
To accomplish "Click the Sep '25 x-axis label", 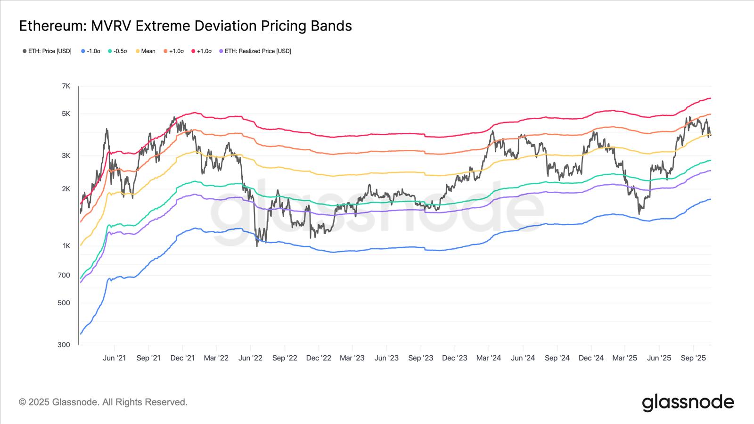I will [x=693, y=358].
